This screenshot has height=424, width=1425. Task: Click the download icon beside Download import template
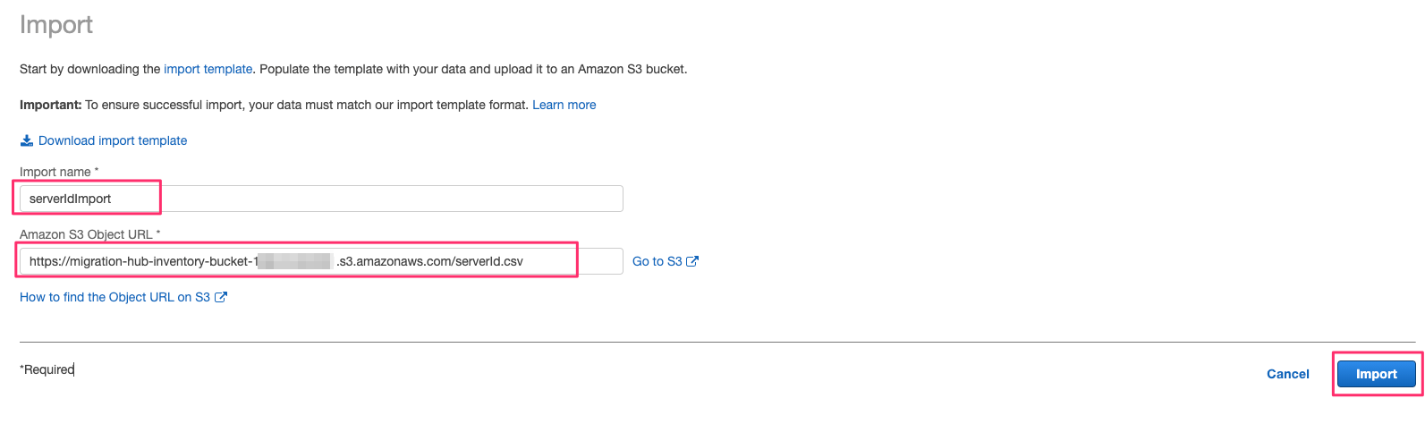[27, 140]
